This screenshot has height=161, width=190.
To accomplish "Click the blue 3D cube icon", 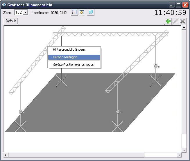I will [91, 12].
